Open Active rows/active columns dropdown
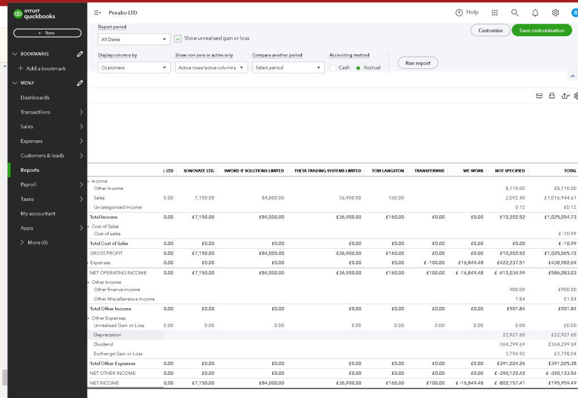The width and height of the screenshot is (578, 398). pyautogui.click(x=211, y=67)
